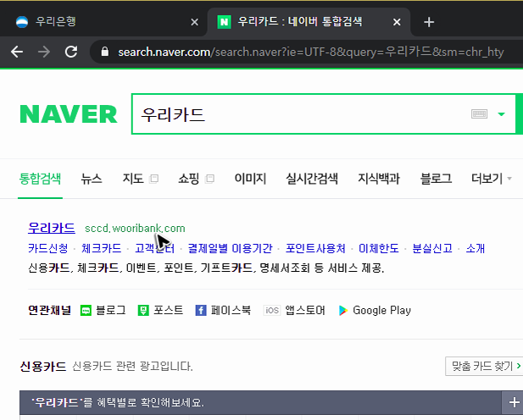This screenshot has width=523, height=420.
Task: Open the 카드신청 link
Action: coord(48,248)
